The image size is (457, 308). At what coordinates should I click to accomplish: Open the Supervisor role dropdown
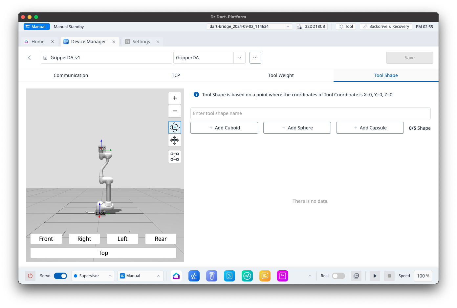[x=93, y=276]
